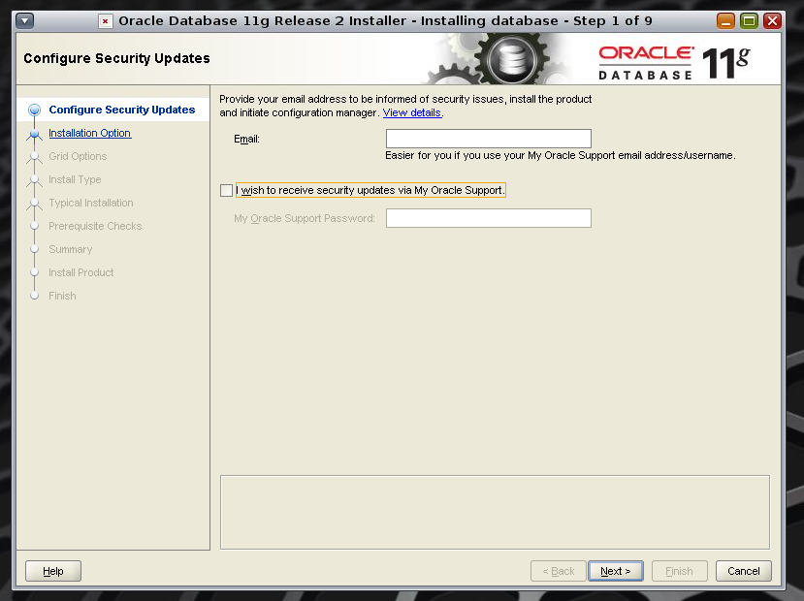Minimize the Oracle installer window
This screenshot has height=601, width=804.
(x=725, y=21)
